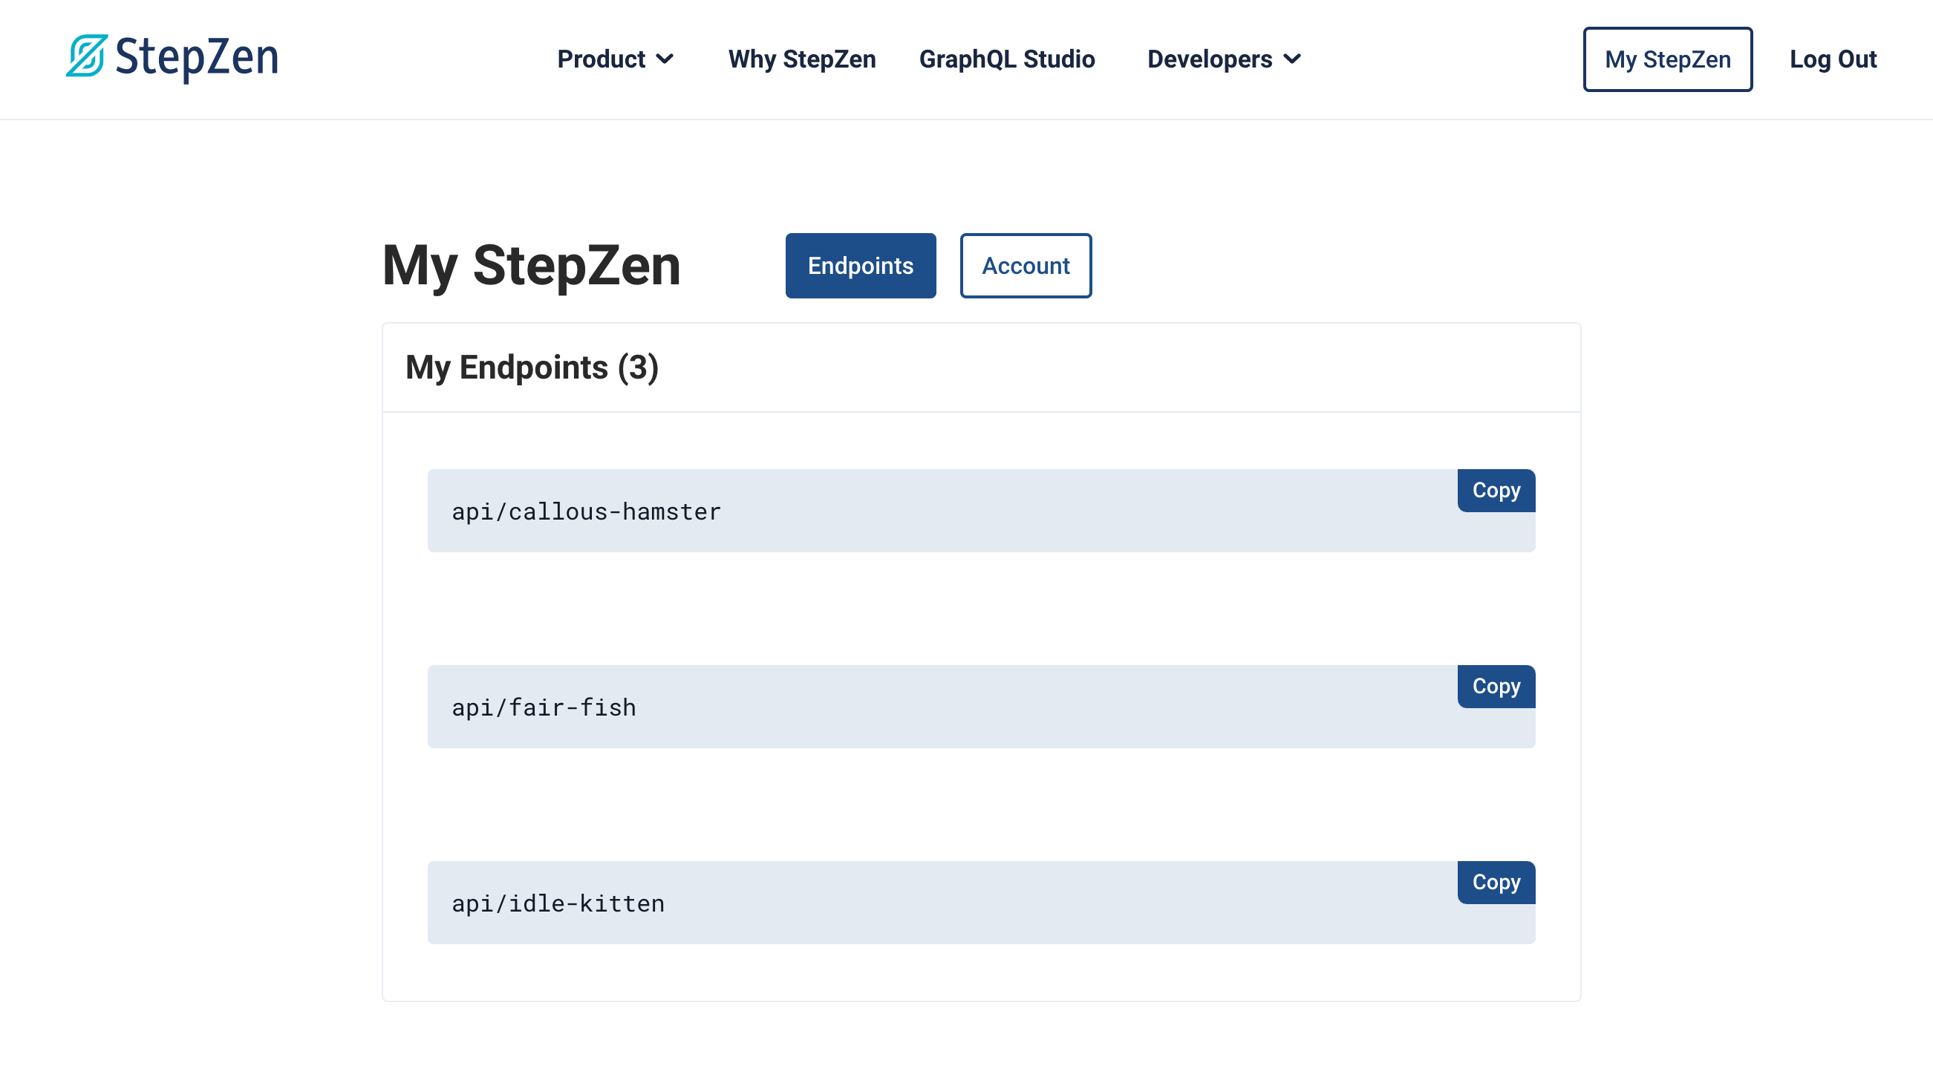Viewport: 1933px width, 1086px height.
Task: Select the Endpoints tab
Action: tap(860, 266)
